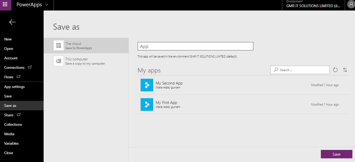
Task: Click the magnifier icon in search box
Action: click(276, 70)
